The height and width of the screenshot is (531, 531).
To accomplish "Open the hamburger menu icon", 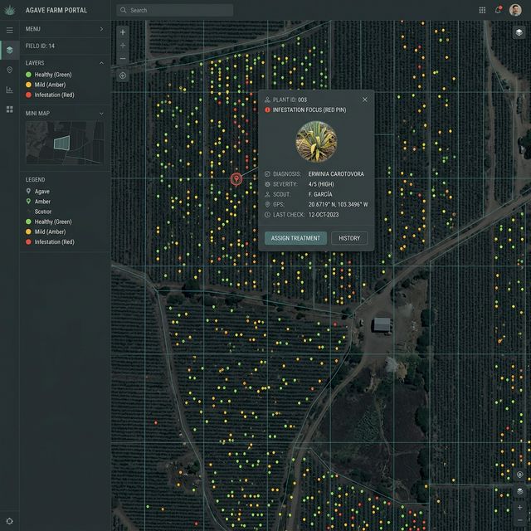I will 9,30.
